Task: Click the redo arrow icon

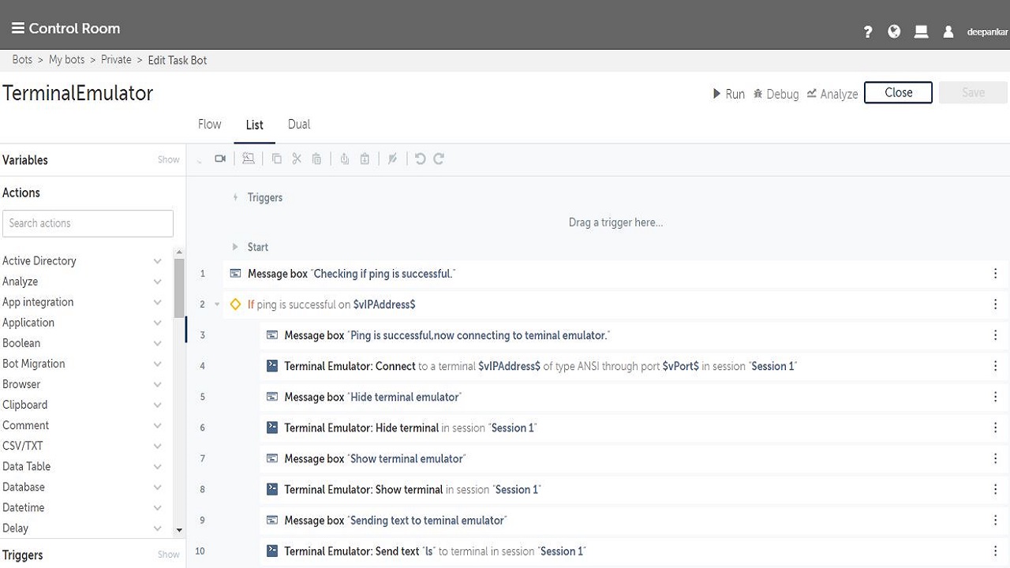Action: click(439, 159)
